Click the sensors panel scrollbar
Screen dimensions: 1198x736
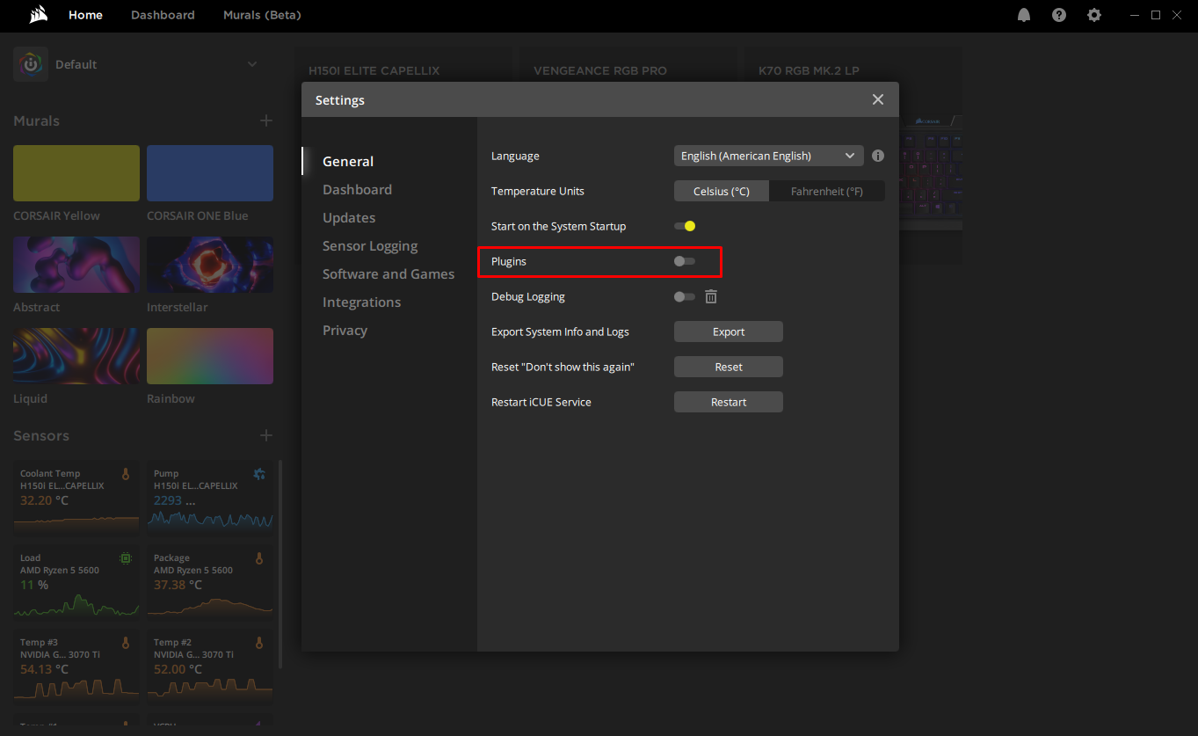coord(280,563)
